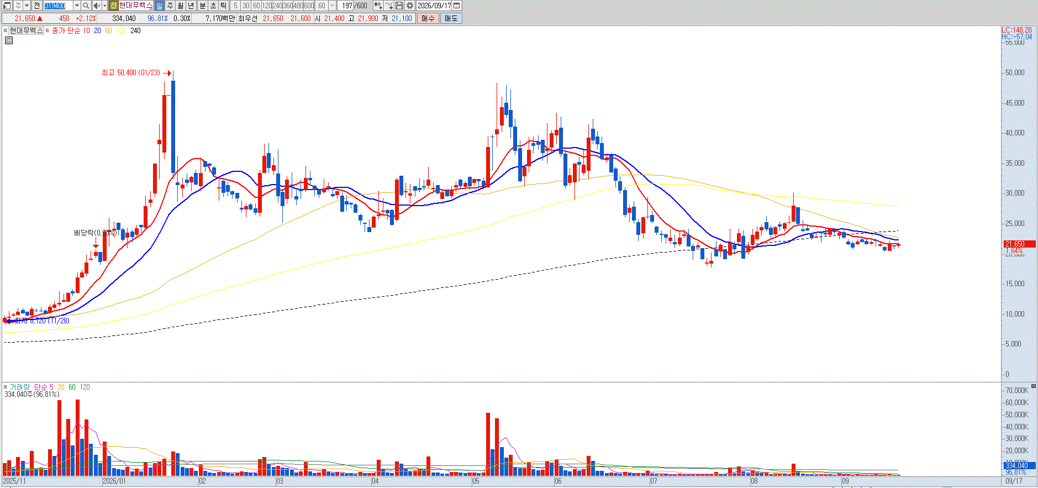Click the 334,040주(96.81%) volume text

pos(31,395)
